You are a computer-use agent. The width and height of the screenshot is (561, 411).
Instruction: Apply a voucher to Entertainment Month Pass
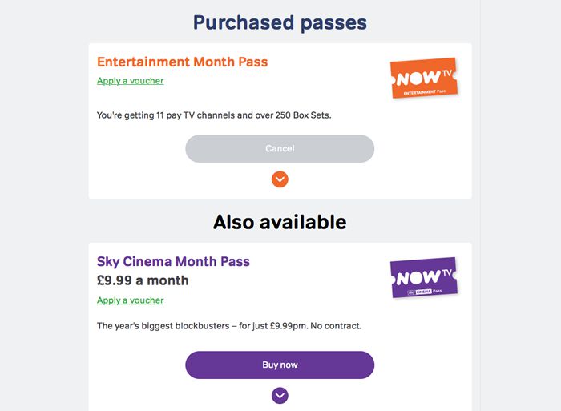pos(130,81)
